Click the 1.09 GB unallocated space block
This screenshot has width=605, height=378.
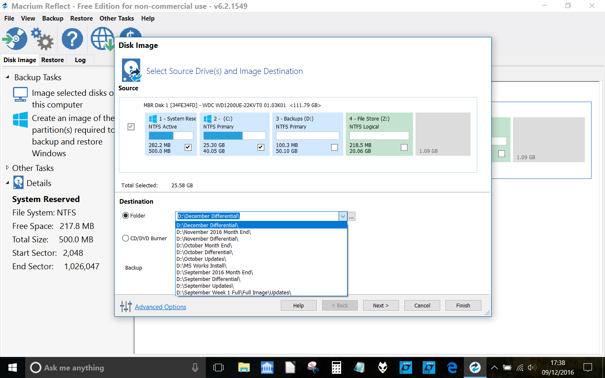click(443, 134)
